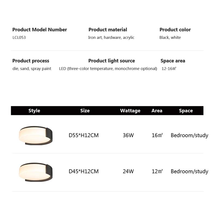The image size is (216, 216).
Task: Click the Space area heading
Action: point(173,61)
